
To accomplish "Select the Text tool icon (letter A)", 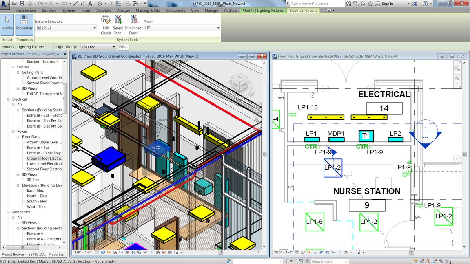I will (x=90, y=3).
